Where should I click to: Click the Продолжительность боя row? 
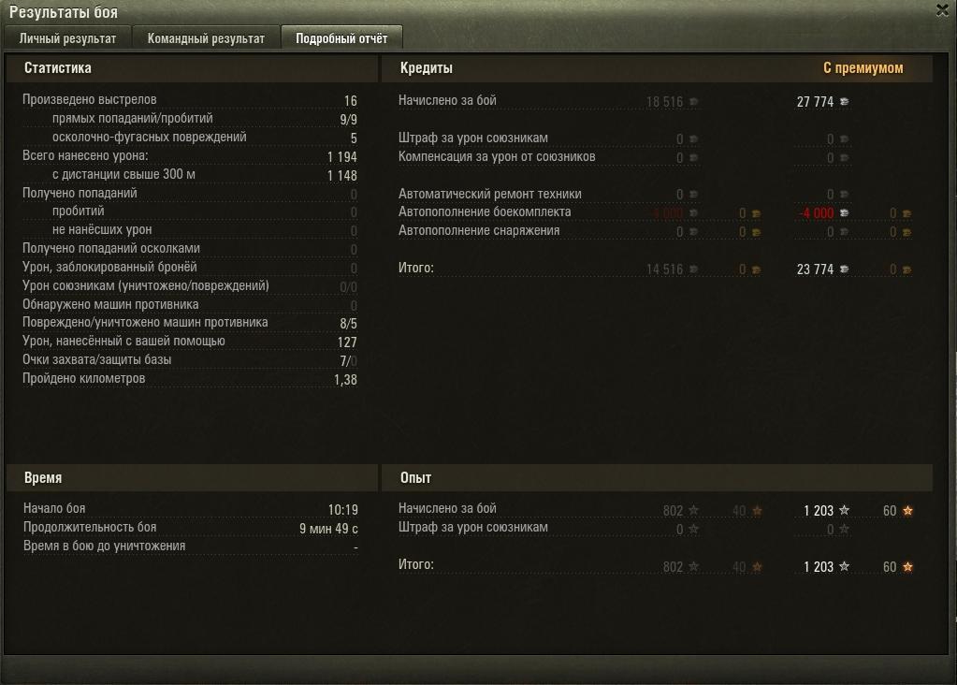point(191,528)
